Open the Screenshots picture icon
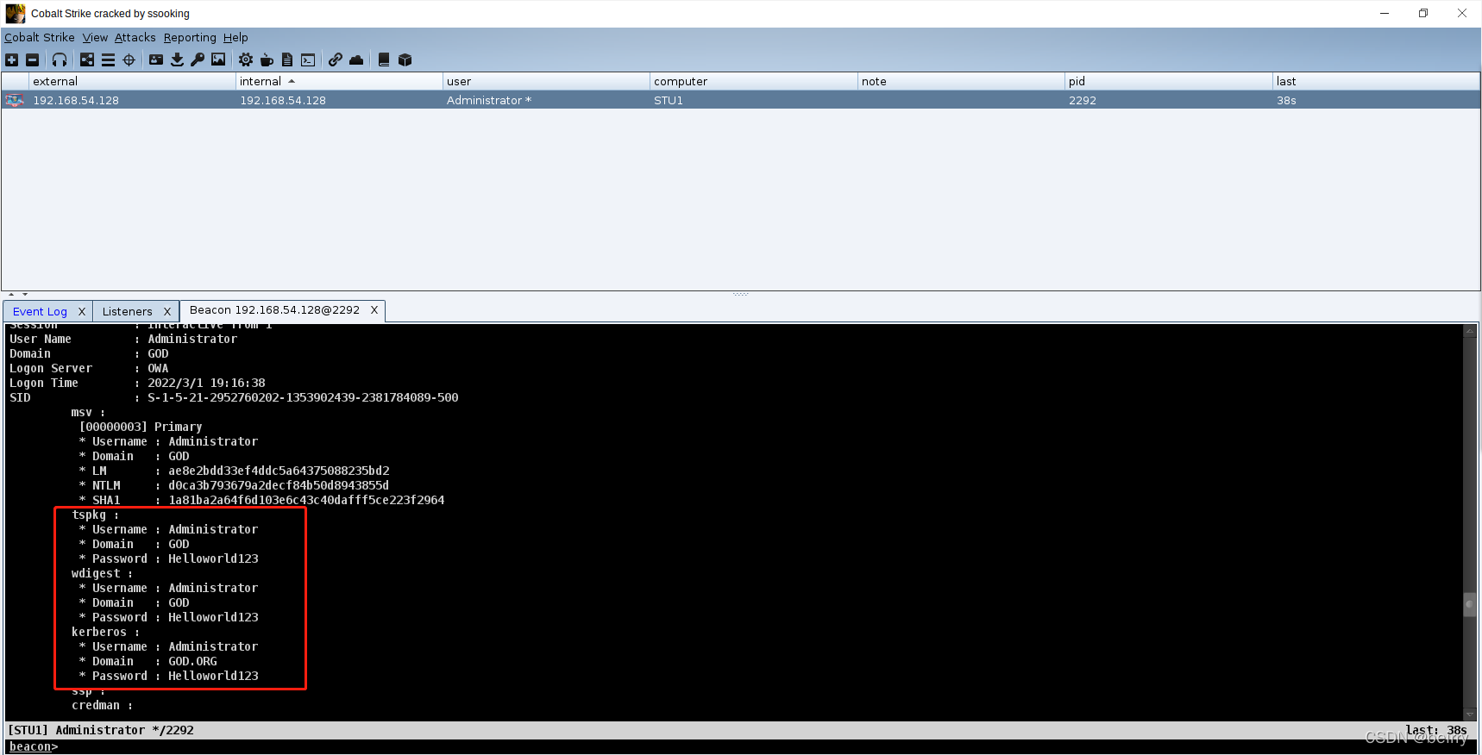Screen dimensions: 1482x755 (218, 59)
